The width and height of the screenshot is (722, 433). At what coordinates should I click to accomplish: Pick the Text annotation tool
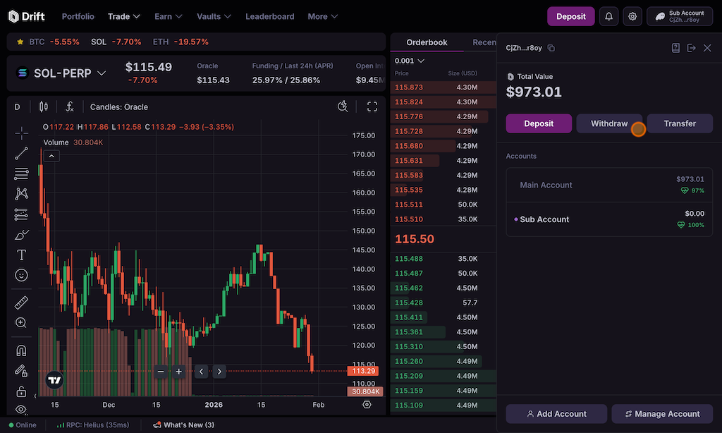click(x=21, y=255)
